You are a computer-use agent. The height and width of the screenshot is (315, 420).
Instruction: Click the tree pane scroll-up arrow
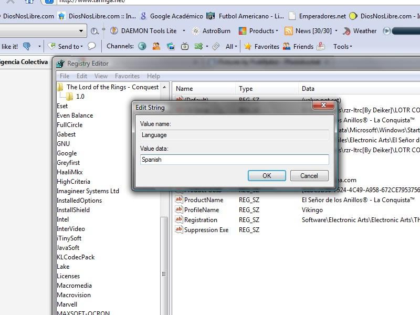pyautogui.click(x=164, y=87)
